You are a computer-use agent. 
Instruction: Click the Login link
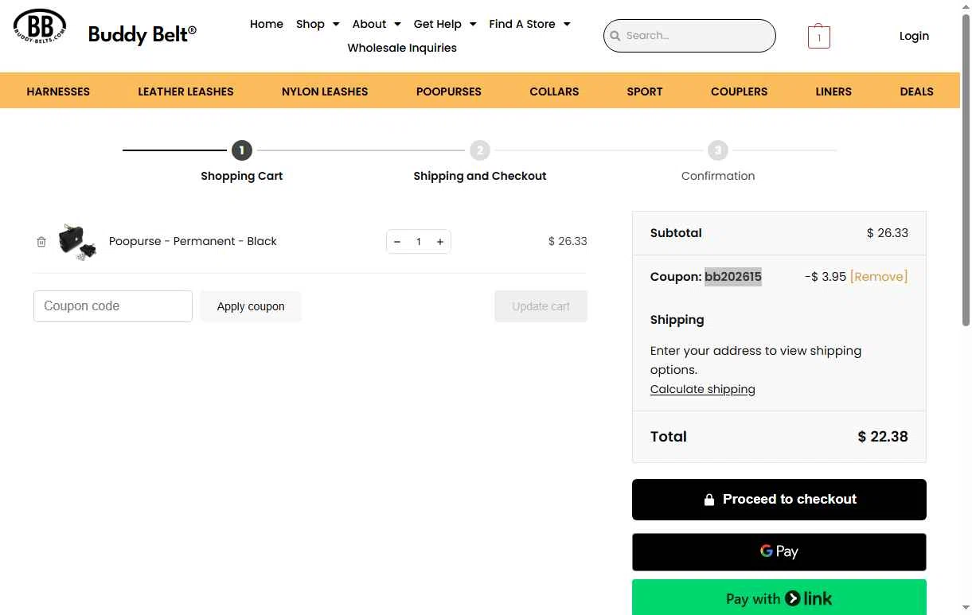coord(914,36)
